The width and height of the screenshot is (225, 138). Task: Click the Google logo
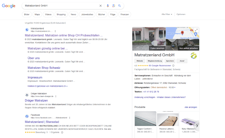pyautogui.click(x=8, y=6)
